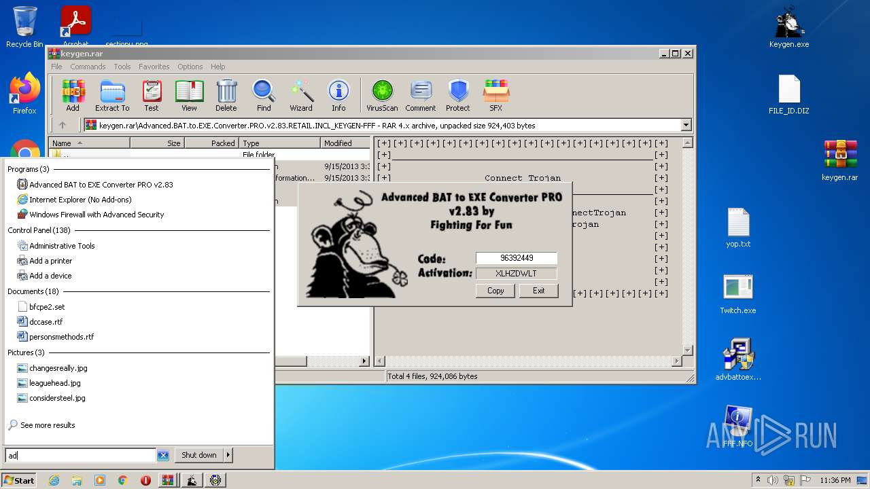Create SFX archive with SFX icon
870x489 pixels.
(496, 95)
